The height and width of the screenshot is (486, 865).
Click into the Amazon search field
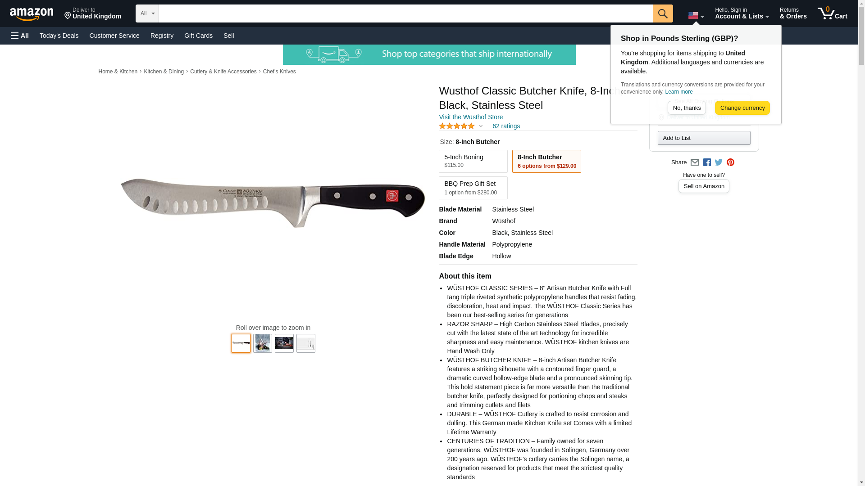[405, 13]
